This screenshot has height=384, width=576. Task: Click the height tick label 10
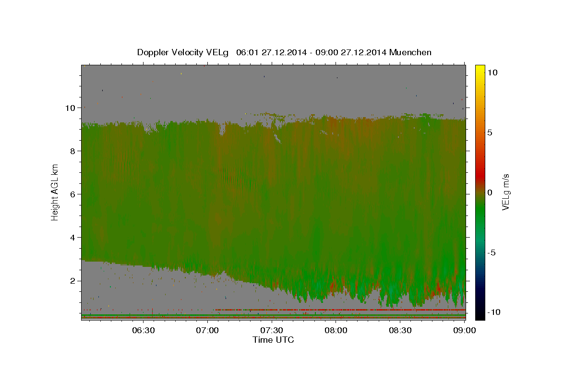(x=70, y=108)
